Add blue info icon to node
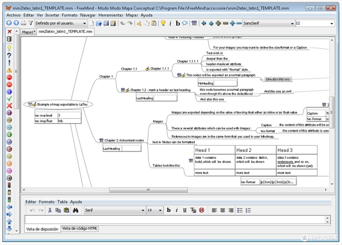 (9, 92)
